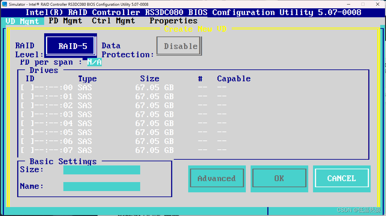Image resolution: width=386 pixels, height=216 pixels.
Task: Open the RAID Level dropdown showing RAID-5
Action: pos(70,46)
